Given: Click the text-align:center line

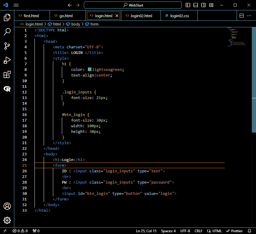Looking at the screenshot, I should click(x=92, y=75).
